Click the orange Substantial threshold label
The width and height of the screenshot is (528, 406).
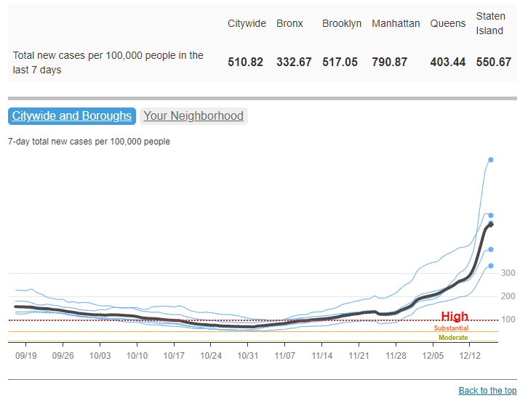point(451,328)
